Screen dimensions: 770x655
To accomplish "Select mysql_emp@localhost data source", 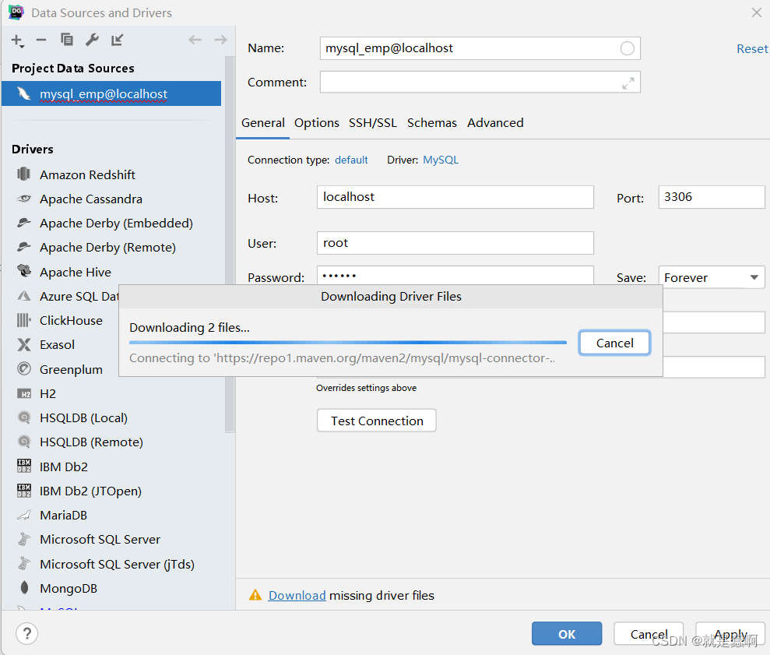I will [x=111, y=93].
